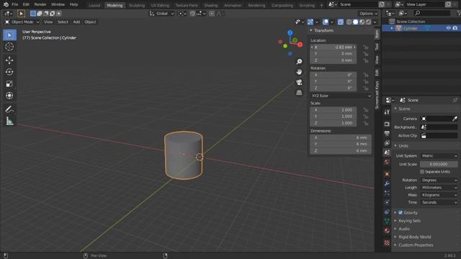Switch to the Sculpting workspace tab

pyautogui.click(x=137, y=5)
